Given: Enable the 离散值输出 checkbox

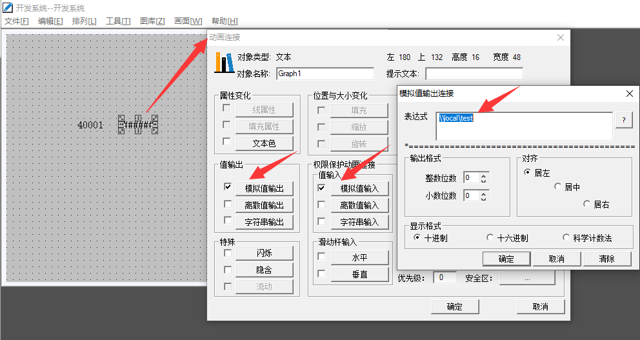Looking at the screenshot, I should coord(228,205).
